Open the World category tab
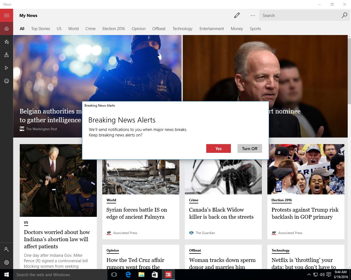Image resolution: width=351 pixels, height=280 pixels. [x=73, y=28]
